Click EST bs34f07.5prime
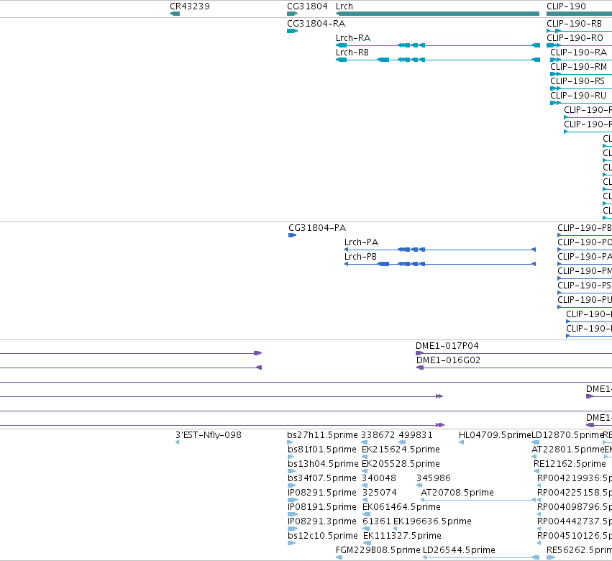This screenshot has height=561, width=612. (x=322, y=478)
